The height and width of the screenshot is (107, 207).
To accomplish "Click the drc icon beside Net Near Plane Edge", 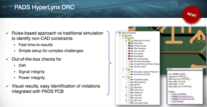I will pyautogui.click(x=132, y=62).
